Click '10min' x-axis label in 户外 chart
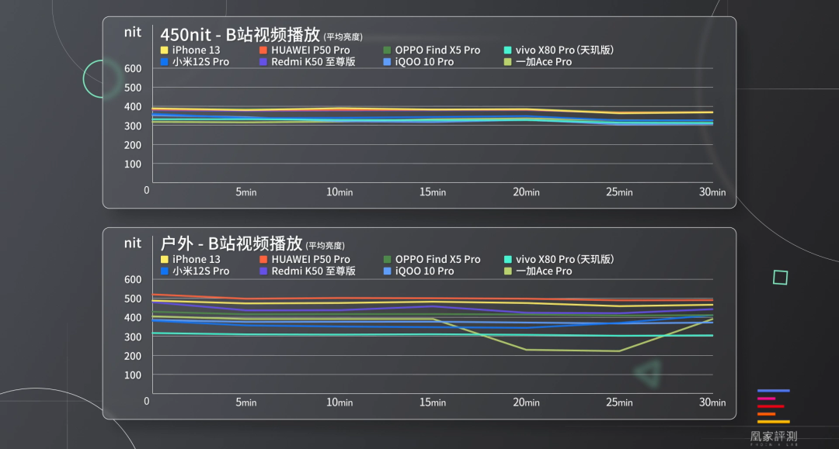This screenshot has width=839, height=449. (x=339, y=402)
